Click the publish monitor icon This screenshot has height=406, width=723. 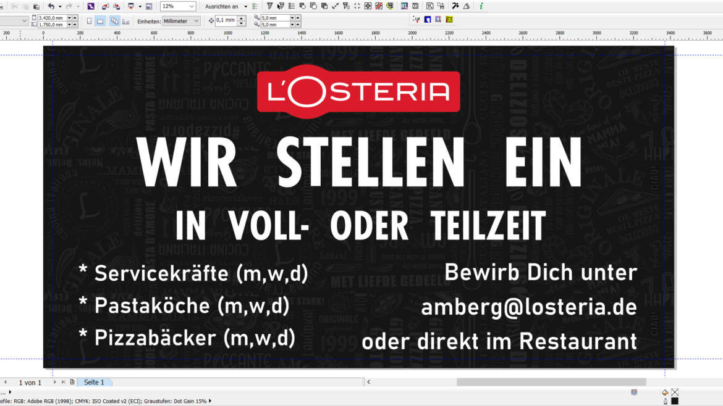point(131,6)
